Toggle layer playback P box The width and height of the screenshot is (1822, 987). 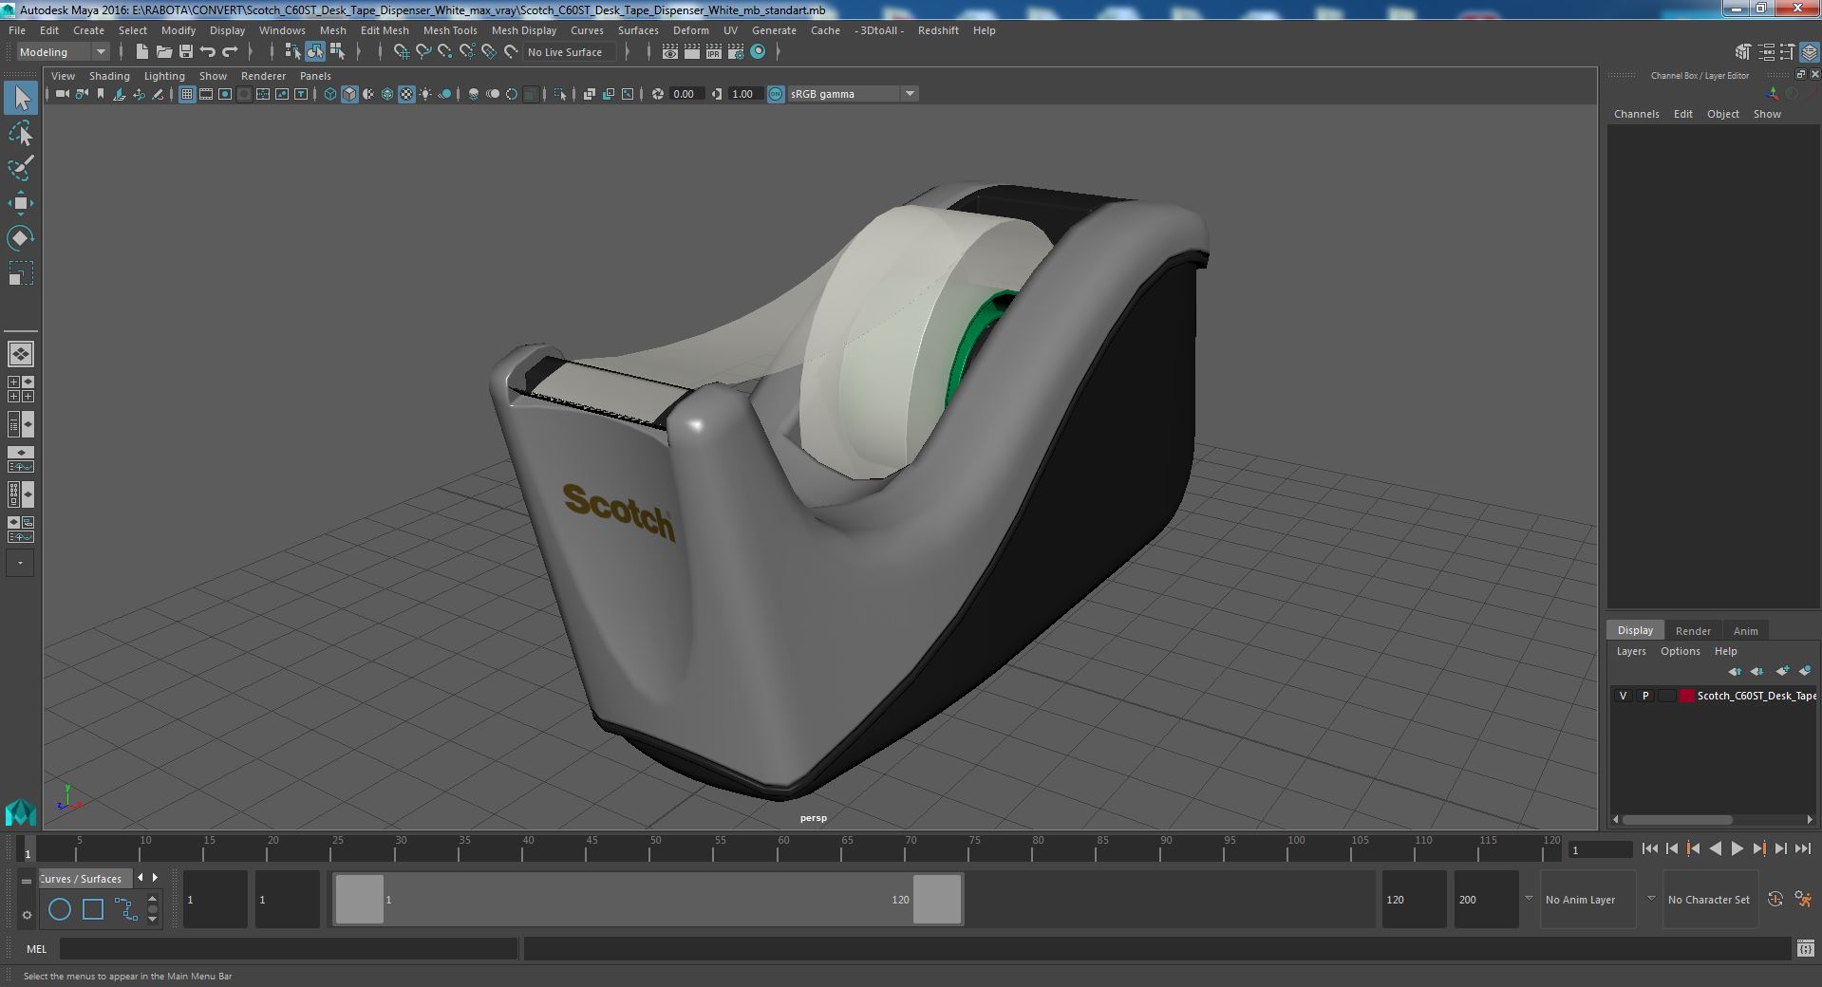pyautogui.click(x=1644, y=696)
